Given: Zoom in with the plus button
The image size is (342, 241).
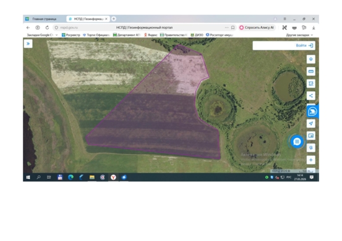Looking at the screenshot, I should coord(311,160).
